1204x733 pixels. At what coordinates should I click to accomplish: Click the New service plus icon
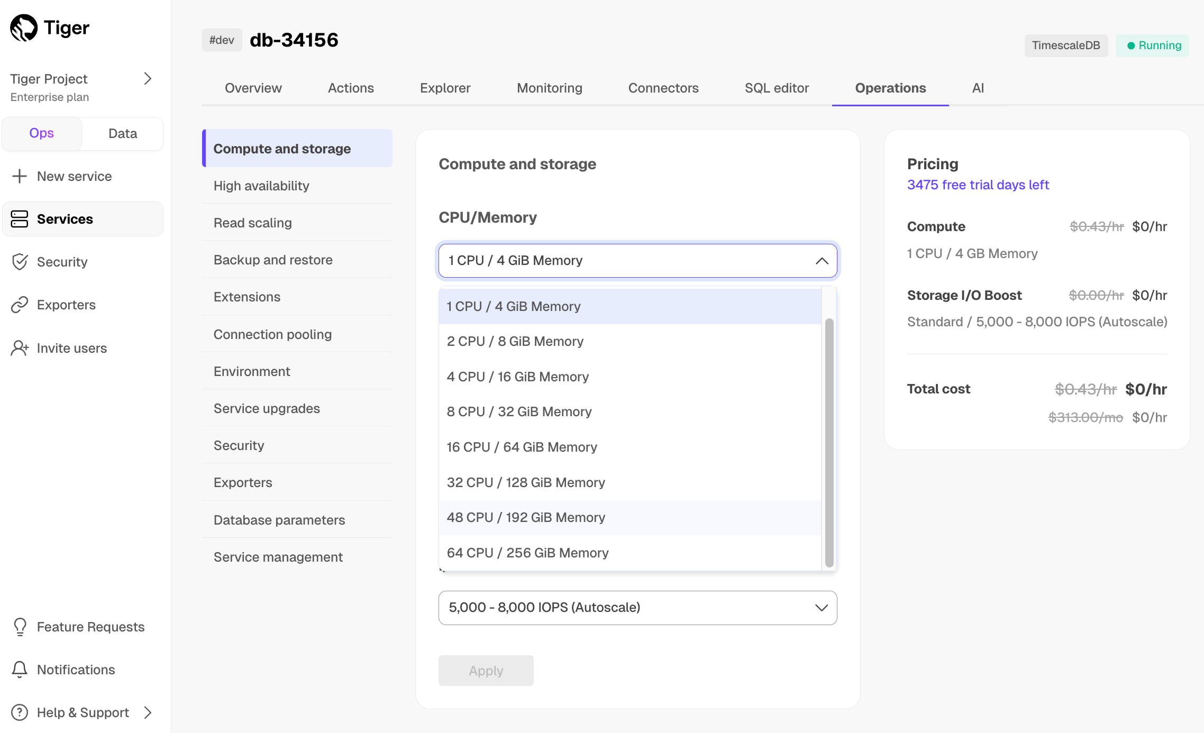click(20, 176)
